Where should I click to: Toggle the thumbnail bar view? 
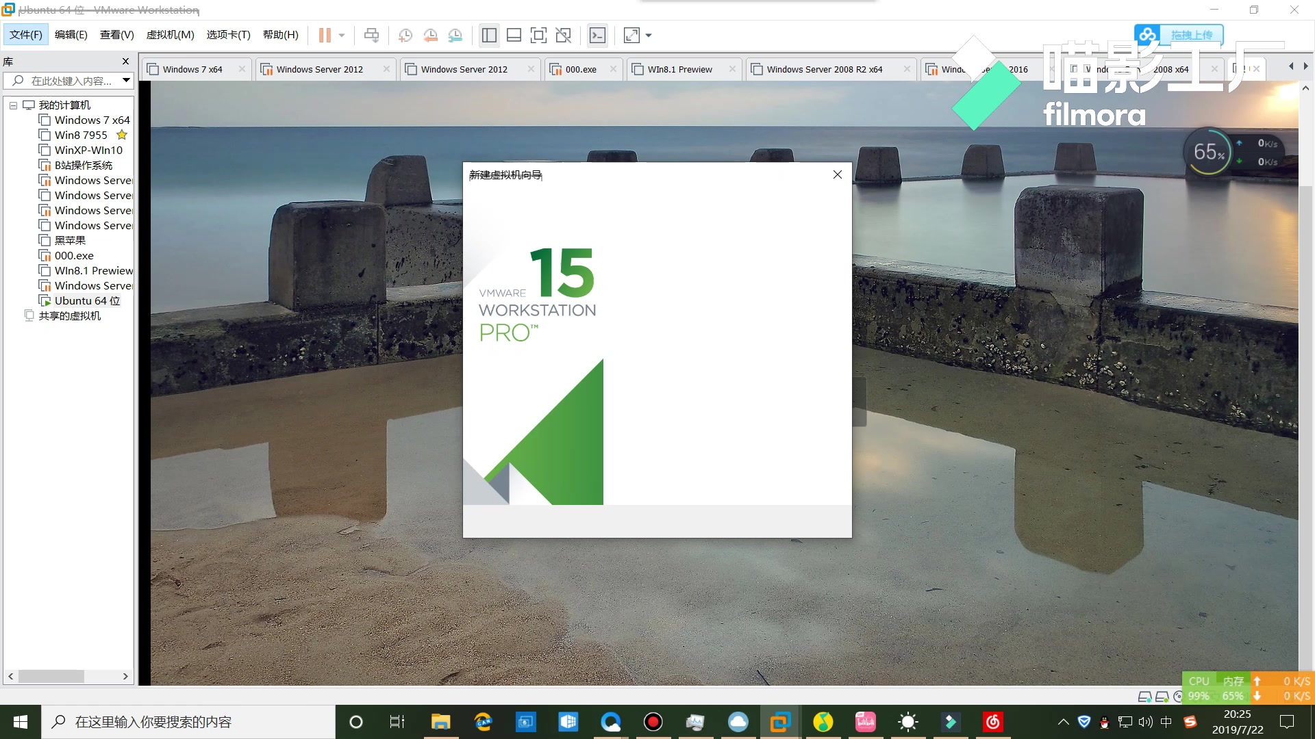[514, 35]
